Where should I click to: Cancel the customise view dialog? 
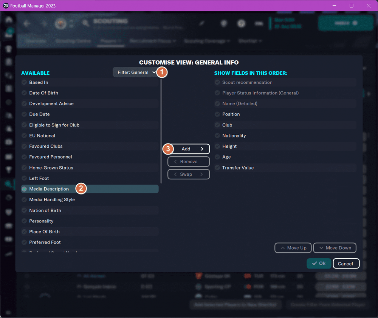click(x=346, y=263)
